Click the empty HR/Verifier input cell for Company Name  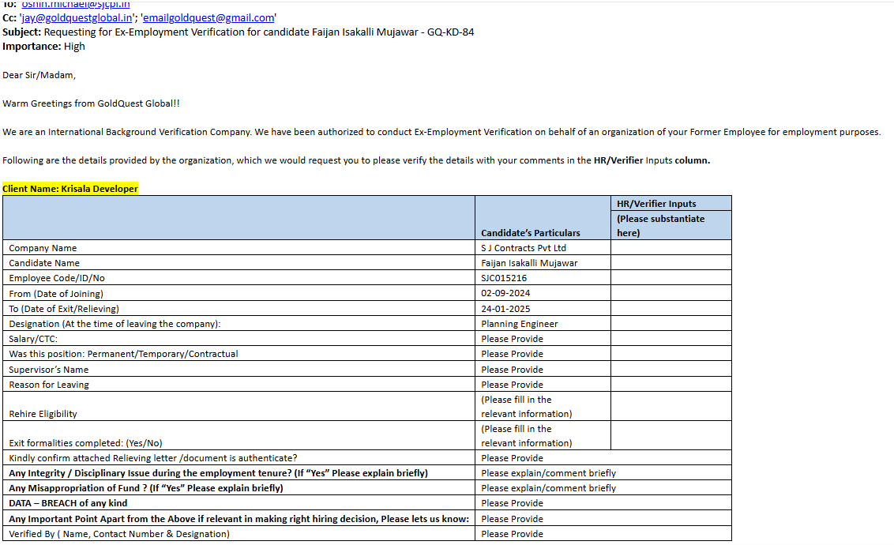[671, 247]
